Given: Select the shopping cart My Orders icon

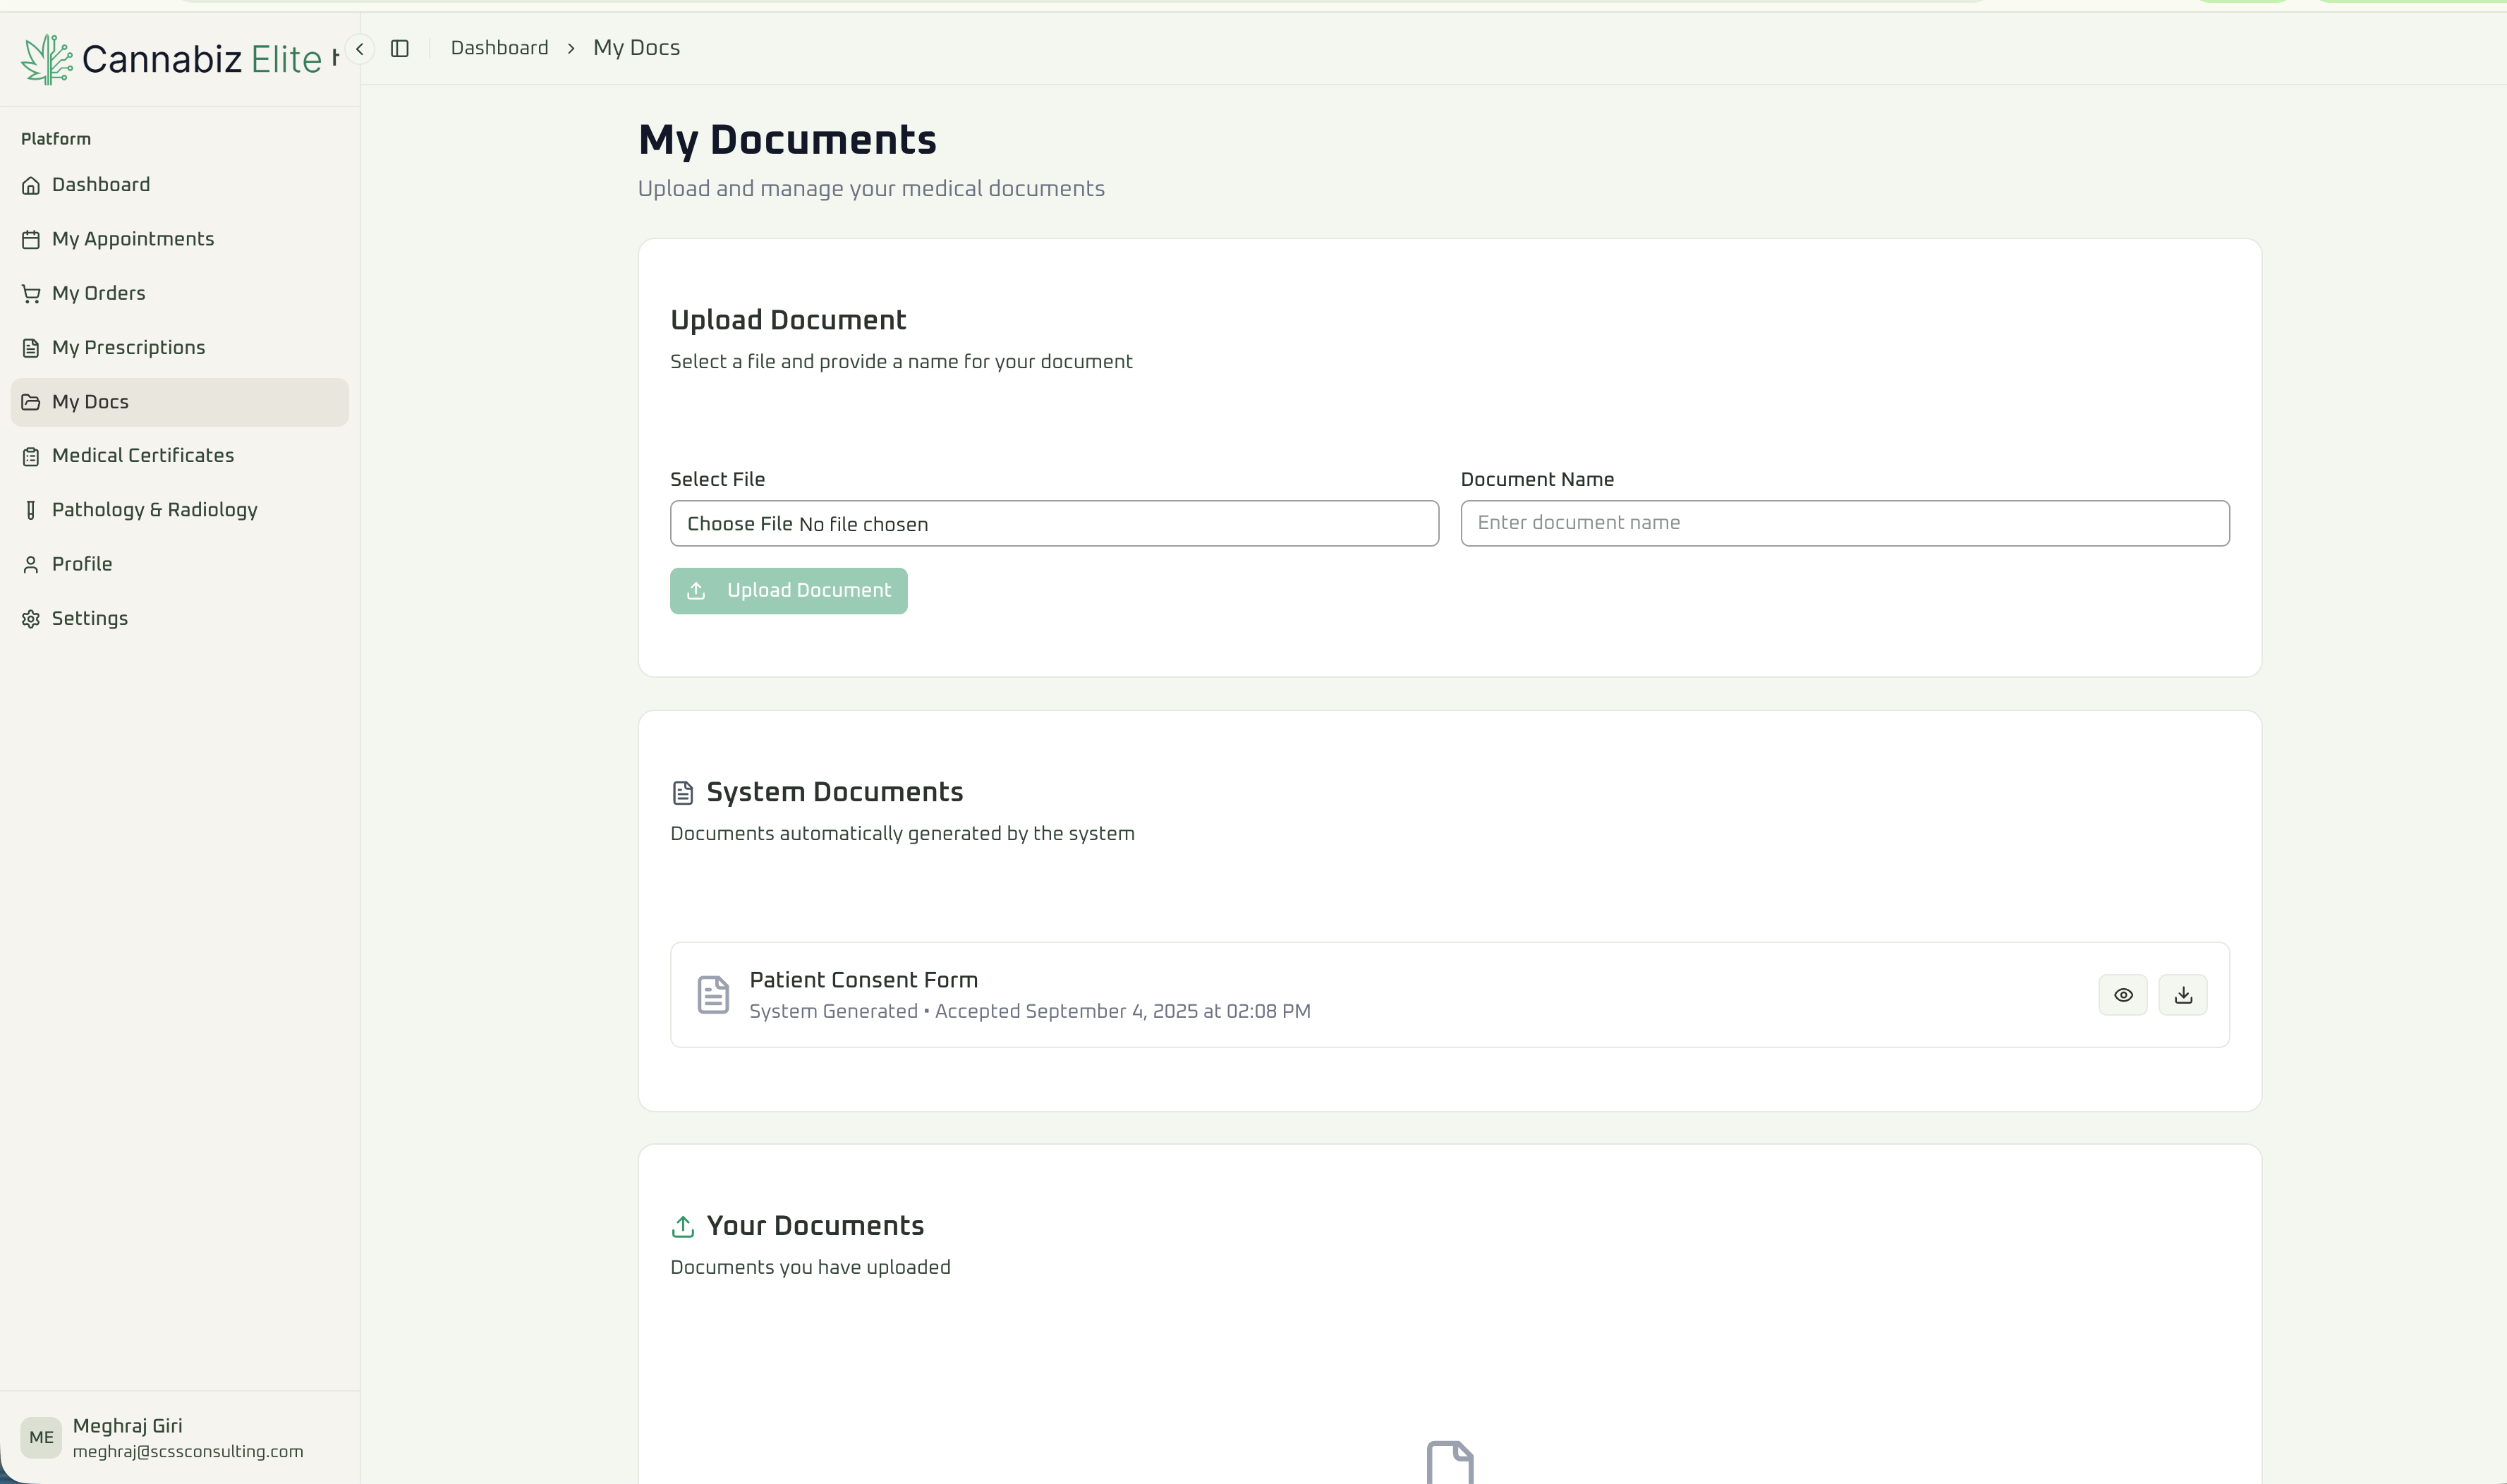Looking at the screenshot, I should pos(31,292).
